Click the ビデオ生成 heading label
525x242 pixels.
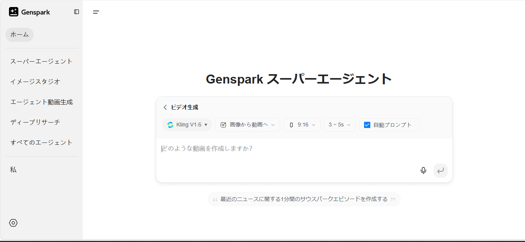(184, 107)
